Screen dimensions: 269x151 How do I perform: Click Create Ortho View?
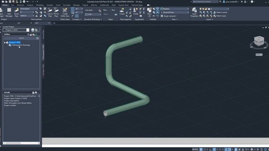pyautogui.click(x=65, y=12)
